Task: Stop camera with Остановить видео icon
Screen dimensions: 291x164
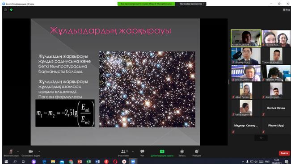Action: pyautogui.click(x=31, y=151)
